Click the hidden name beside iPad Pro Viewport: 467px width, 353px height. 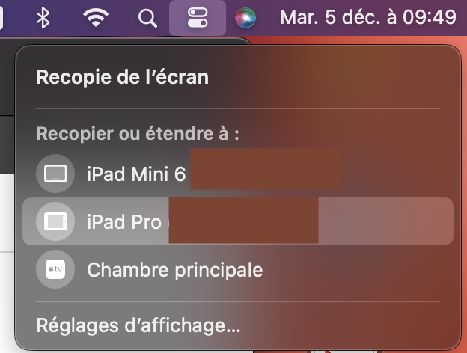(x=243, y=220)
